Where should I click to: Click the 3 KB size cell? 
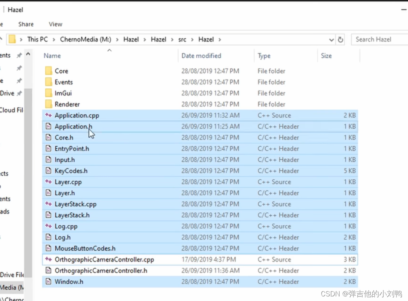(x=350, y=260)
